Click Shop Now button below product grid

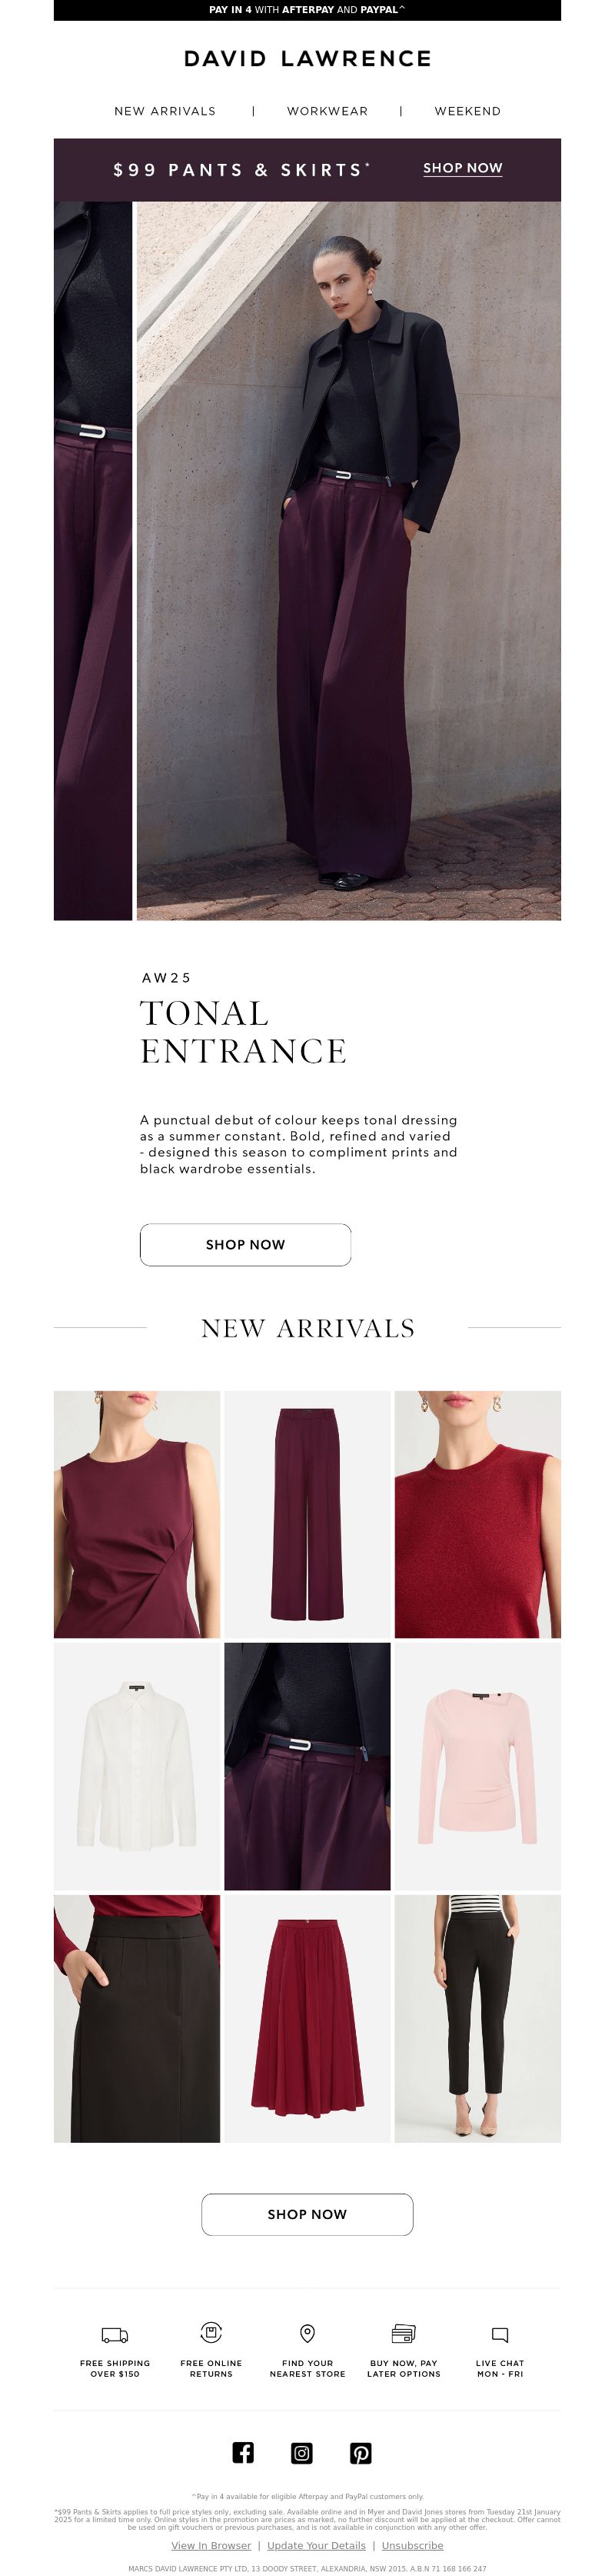click(307, 2215)
